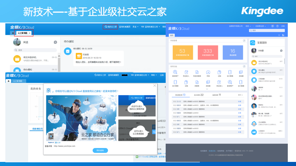The width and height of the screenshot is (296, 166).
Task: Collapse header using double-chevron icon in dashboard
Action: [x=279, y=35]
